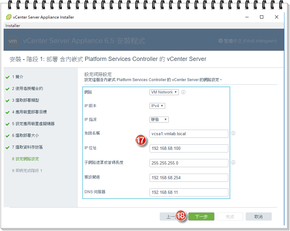Click the DNS server field 192.168.68.11

coord(189,192)
